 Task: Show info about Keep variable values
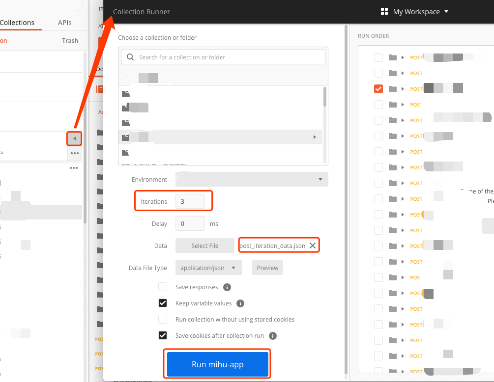[240, 303]
